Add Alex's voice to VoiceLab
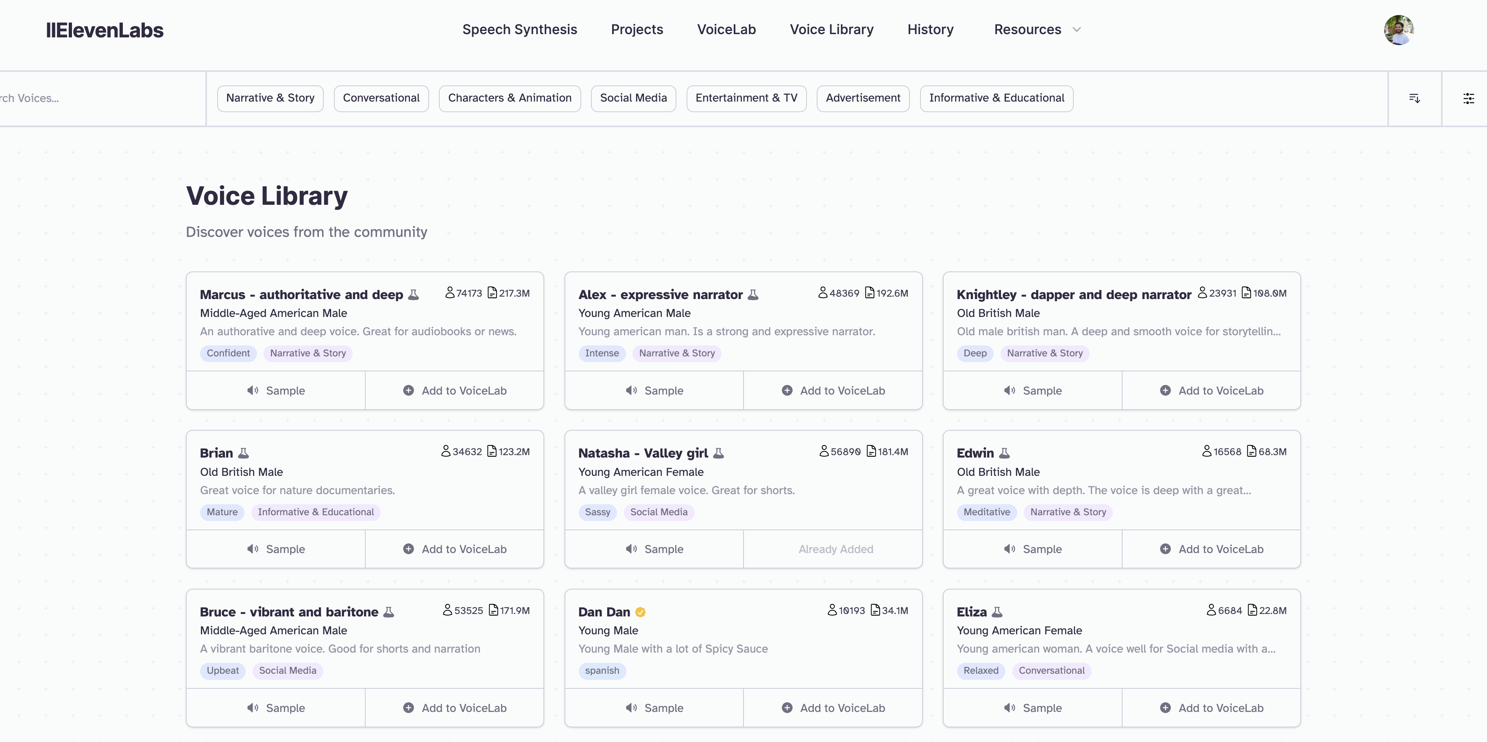 point(833,391)
